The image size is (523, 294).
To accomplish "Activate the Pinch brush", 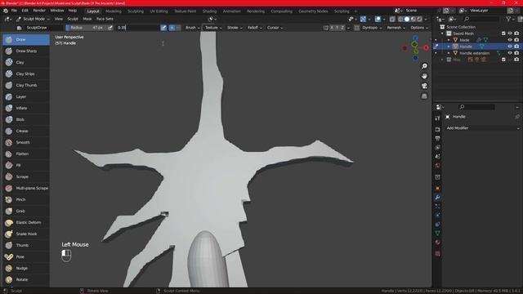I will click(x=26, y=199).
